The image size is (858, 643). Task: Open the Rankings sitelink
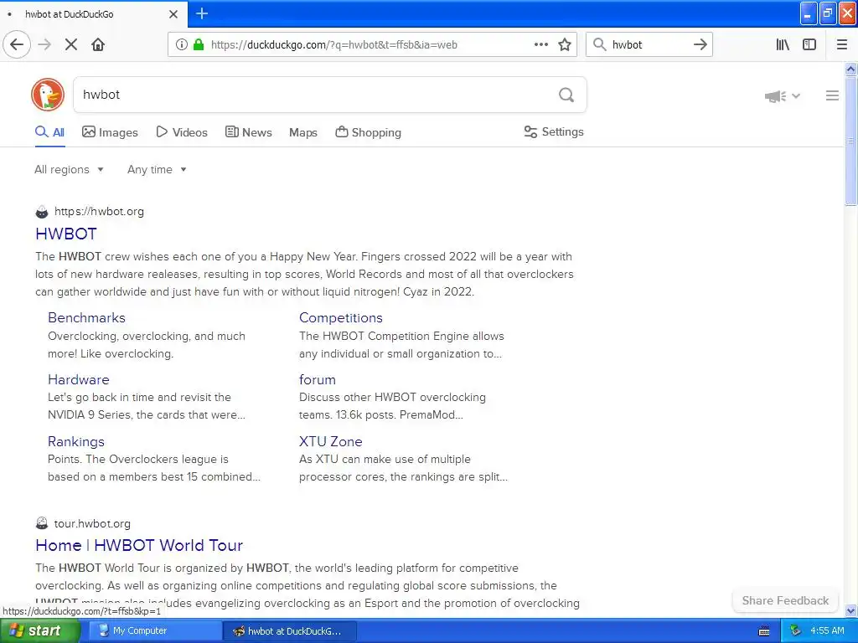pyautogui.click(x=76, y=441)
